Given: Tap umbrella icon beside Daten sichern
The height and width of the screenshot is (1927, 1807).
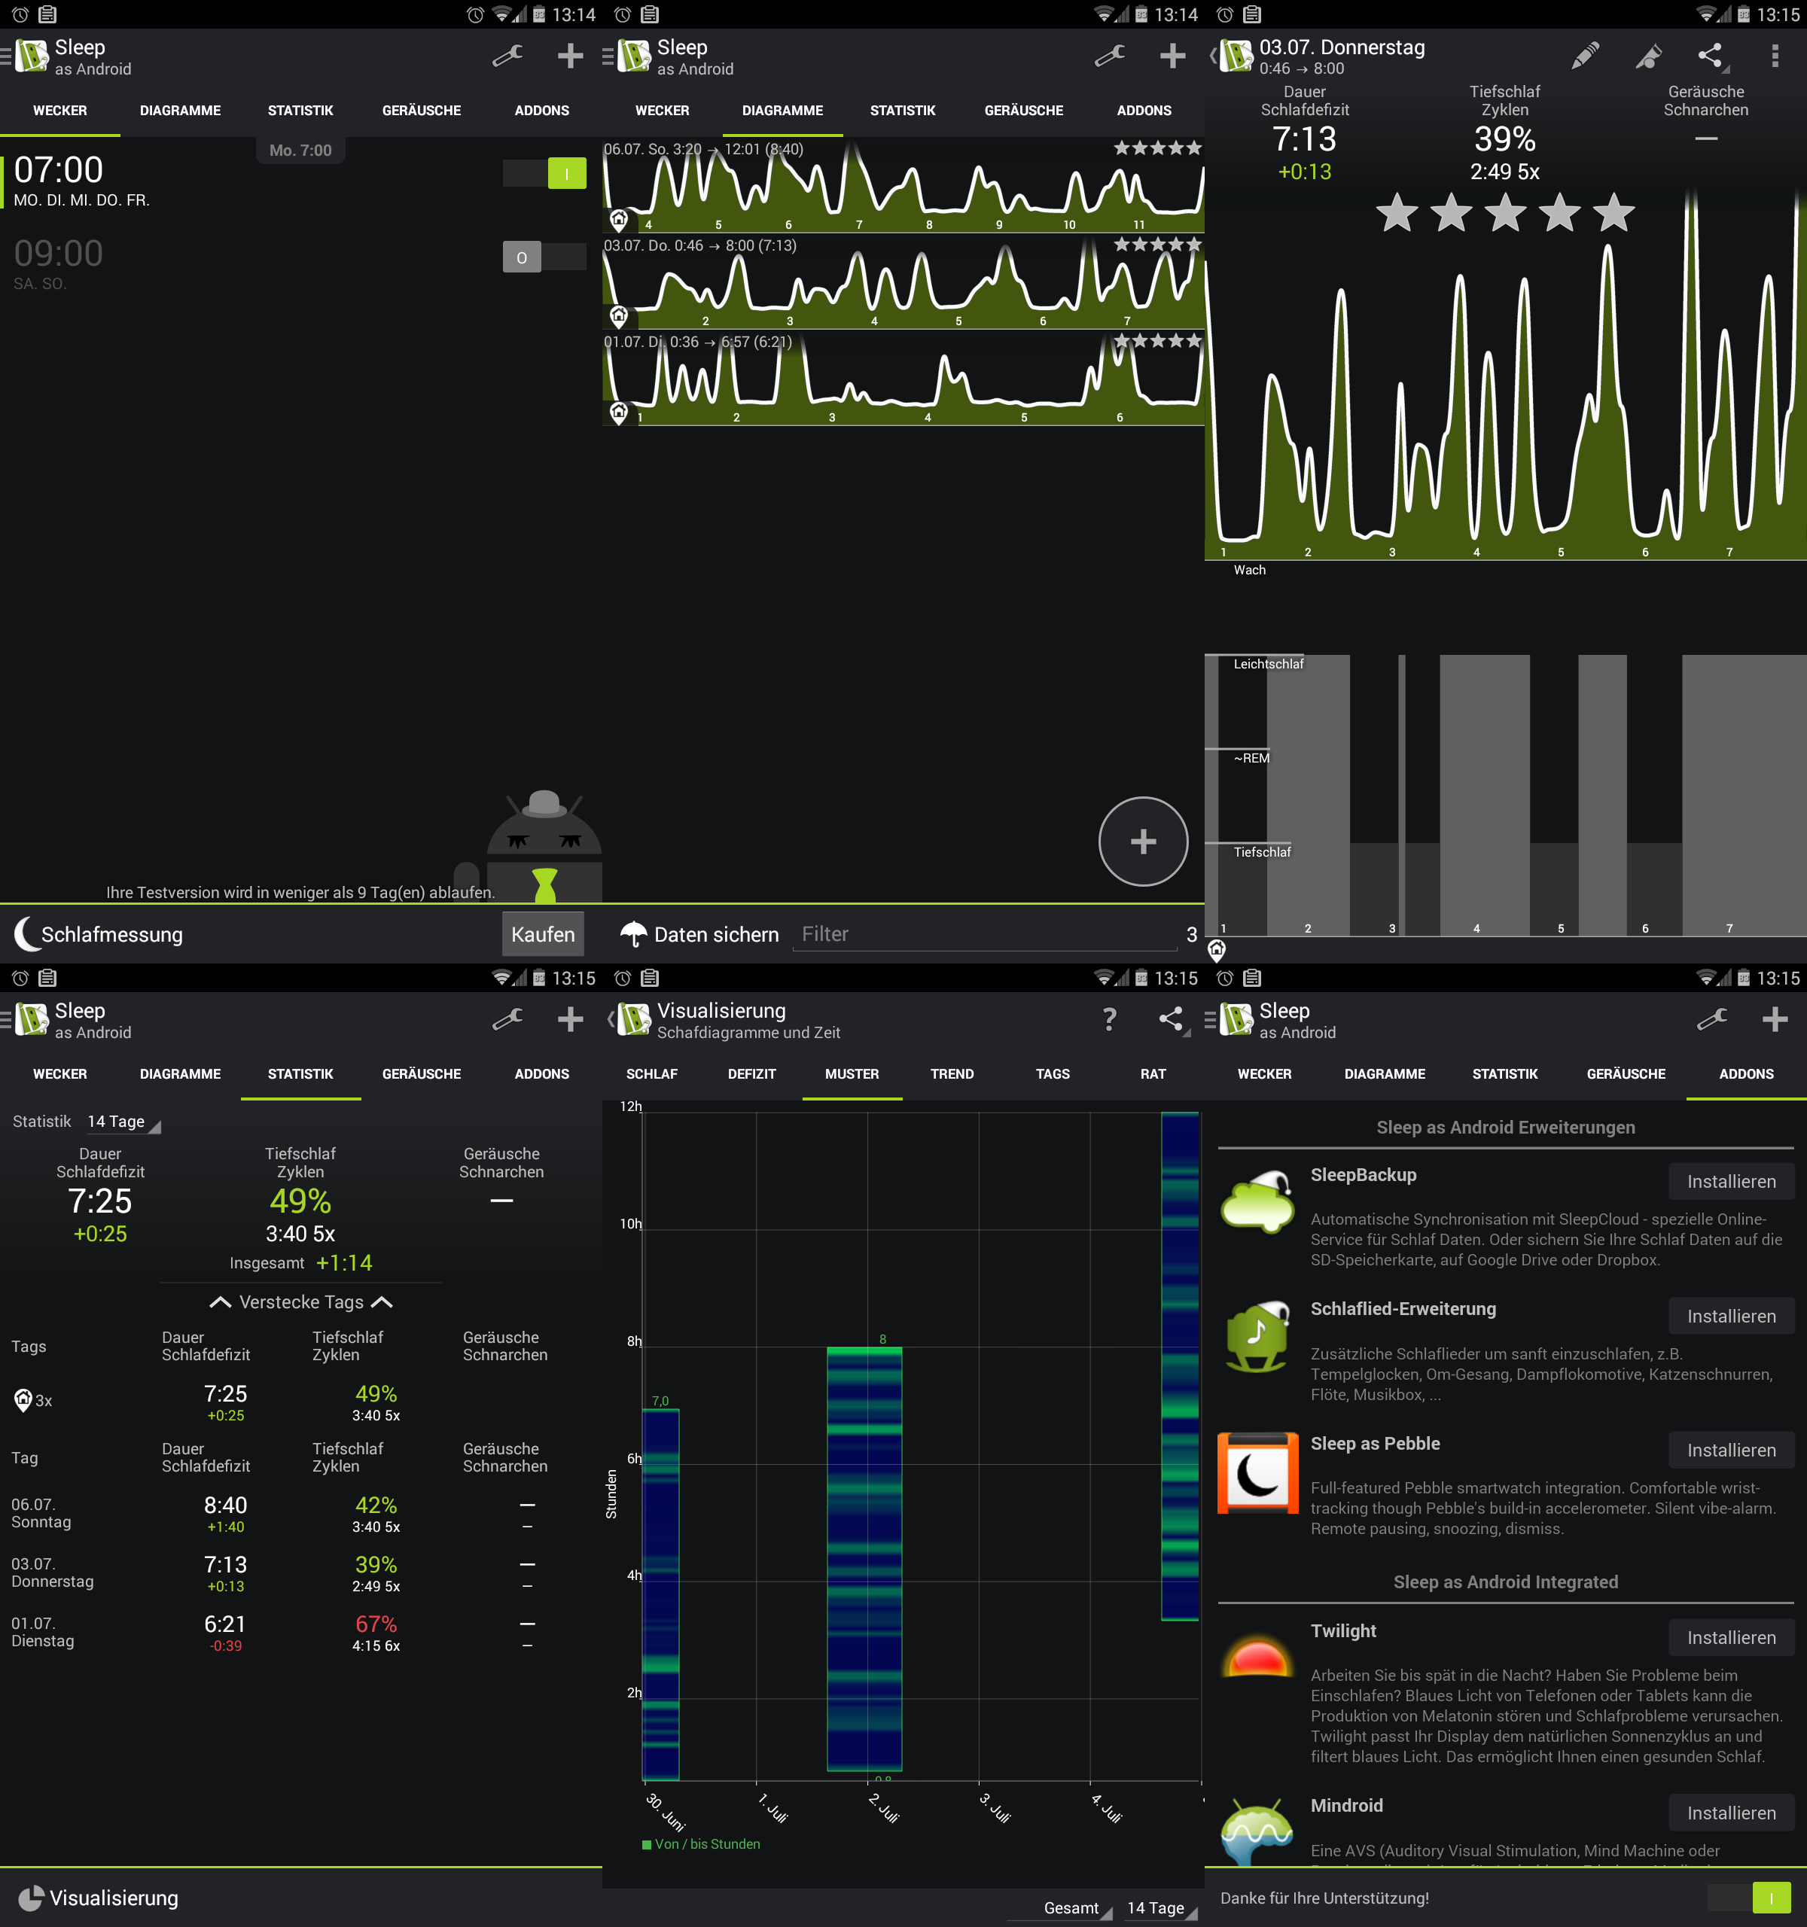Looking at the screenshot, I should point(633,933).
